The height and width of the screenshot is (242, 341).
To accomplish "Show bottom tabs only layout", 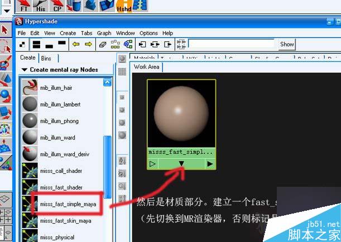I will click(x=49, y=46).
